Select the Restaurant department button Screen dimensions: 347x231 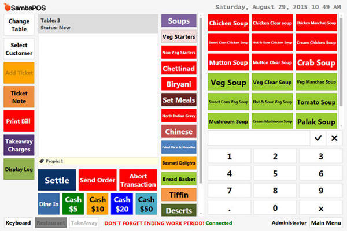(x=50, y=223)
